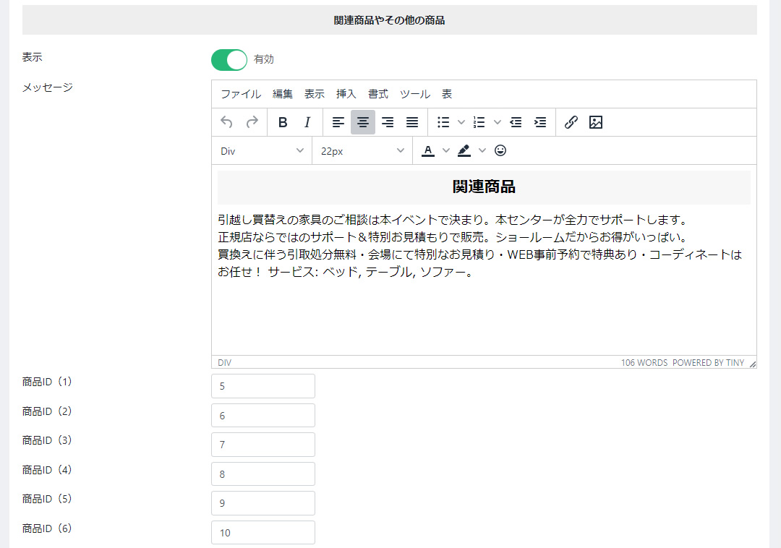Open the Div block format dropdown

coord(262,151)
